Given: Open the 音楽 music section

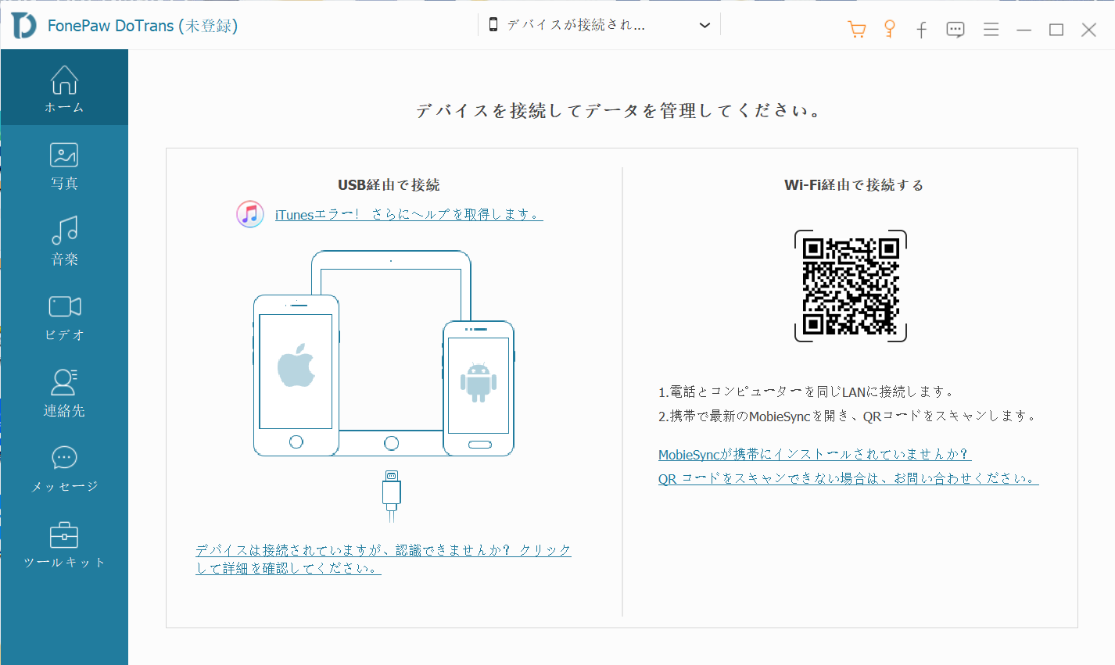Looking at the screenshot, I should (x=64, y=241).
